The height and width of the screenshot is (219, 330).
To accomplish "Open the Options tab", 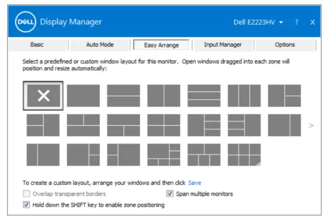I will tap(285, 45).
